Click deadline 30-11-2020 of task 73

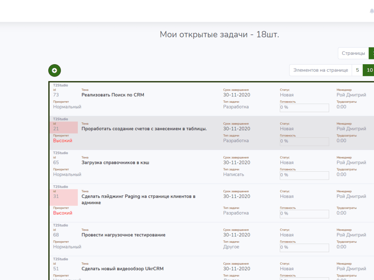237,95
